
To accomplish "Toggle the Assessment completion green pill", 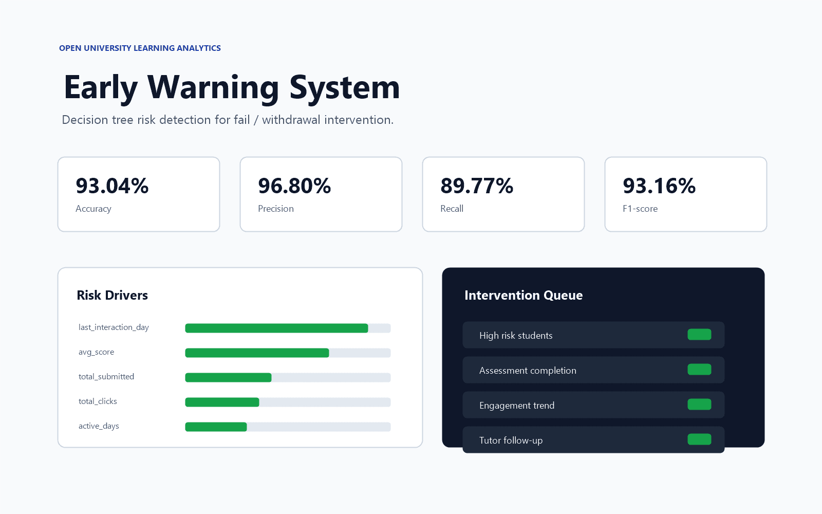I will click(699, 370).
